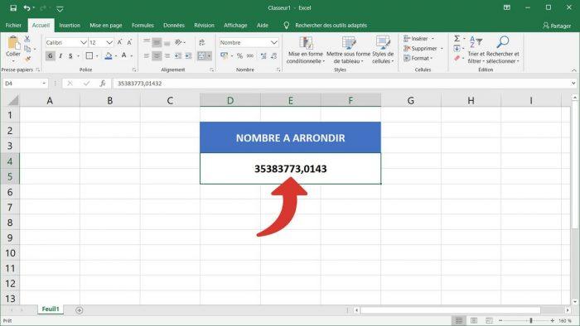Click the accounting currency format icon
The image size is (580, 326).
tap(224, 55)
